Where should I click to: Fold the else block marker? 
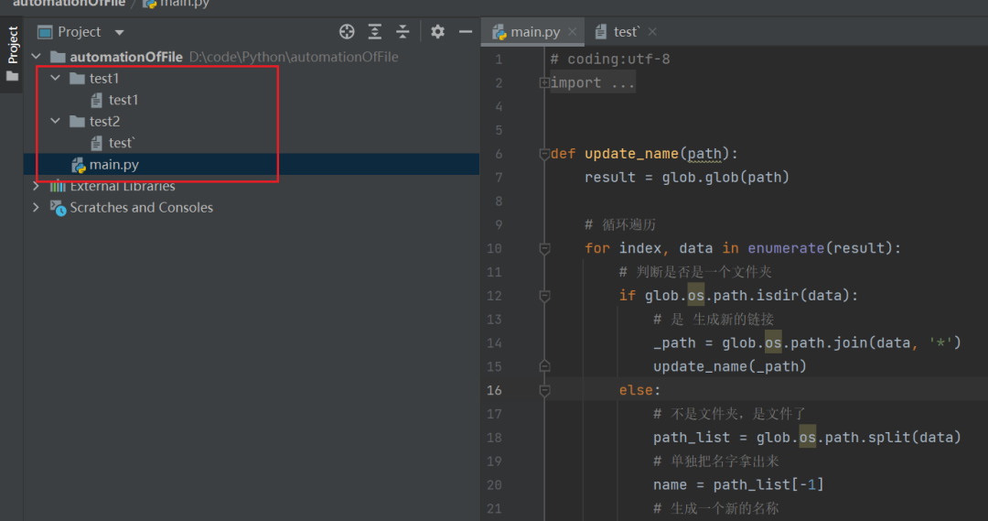(544, 390)
